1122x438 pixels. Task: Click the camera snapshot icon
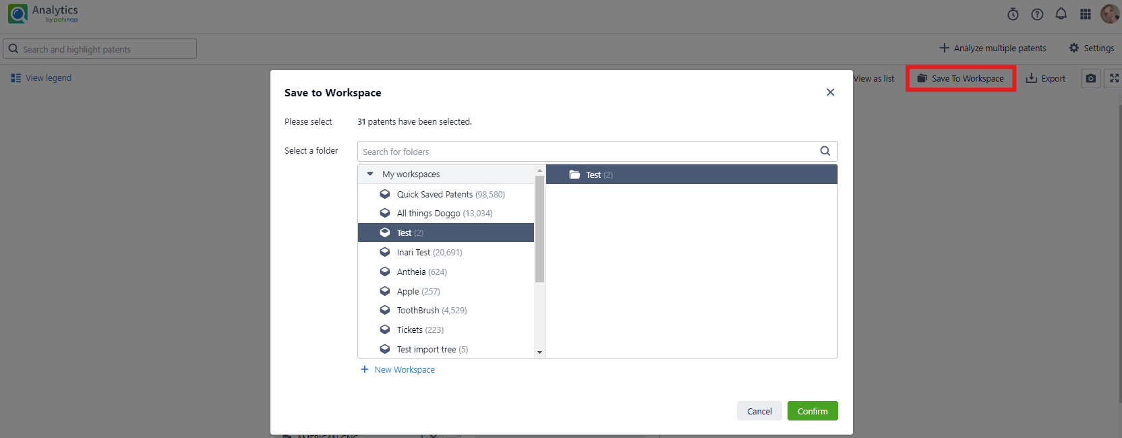1091,79
